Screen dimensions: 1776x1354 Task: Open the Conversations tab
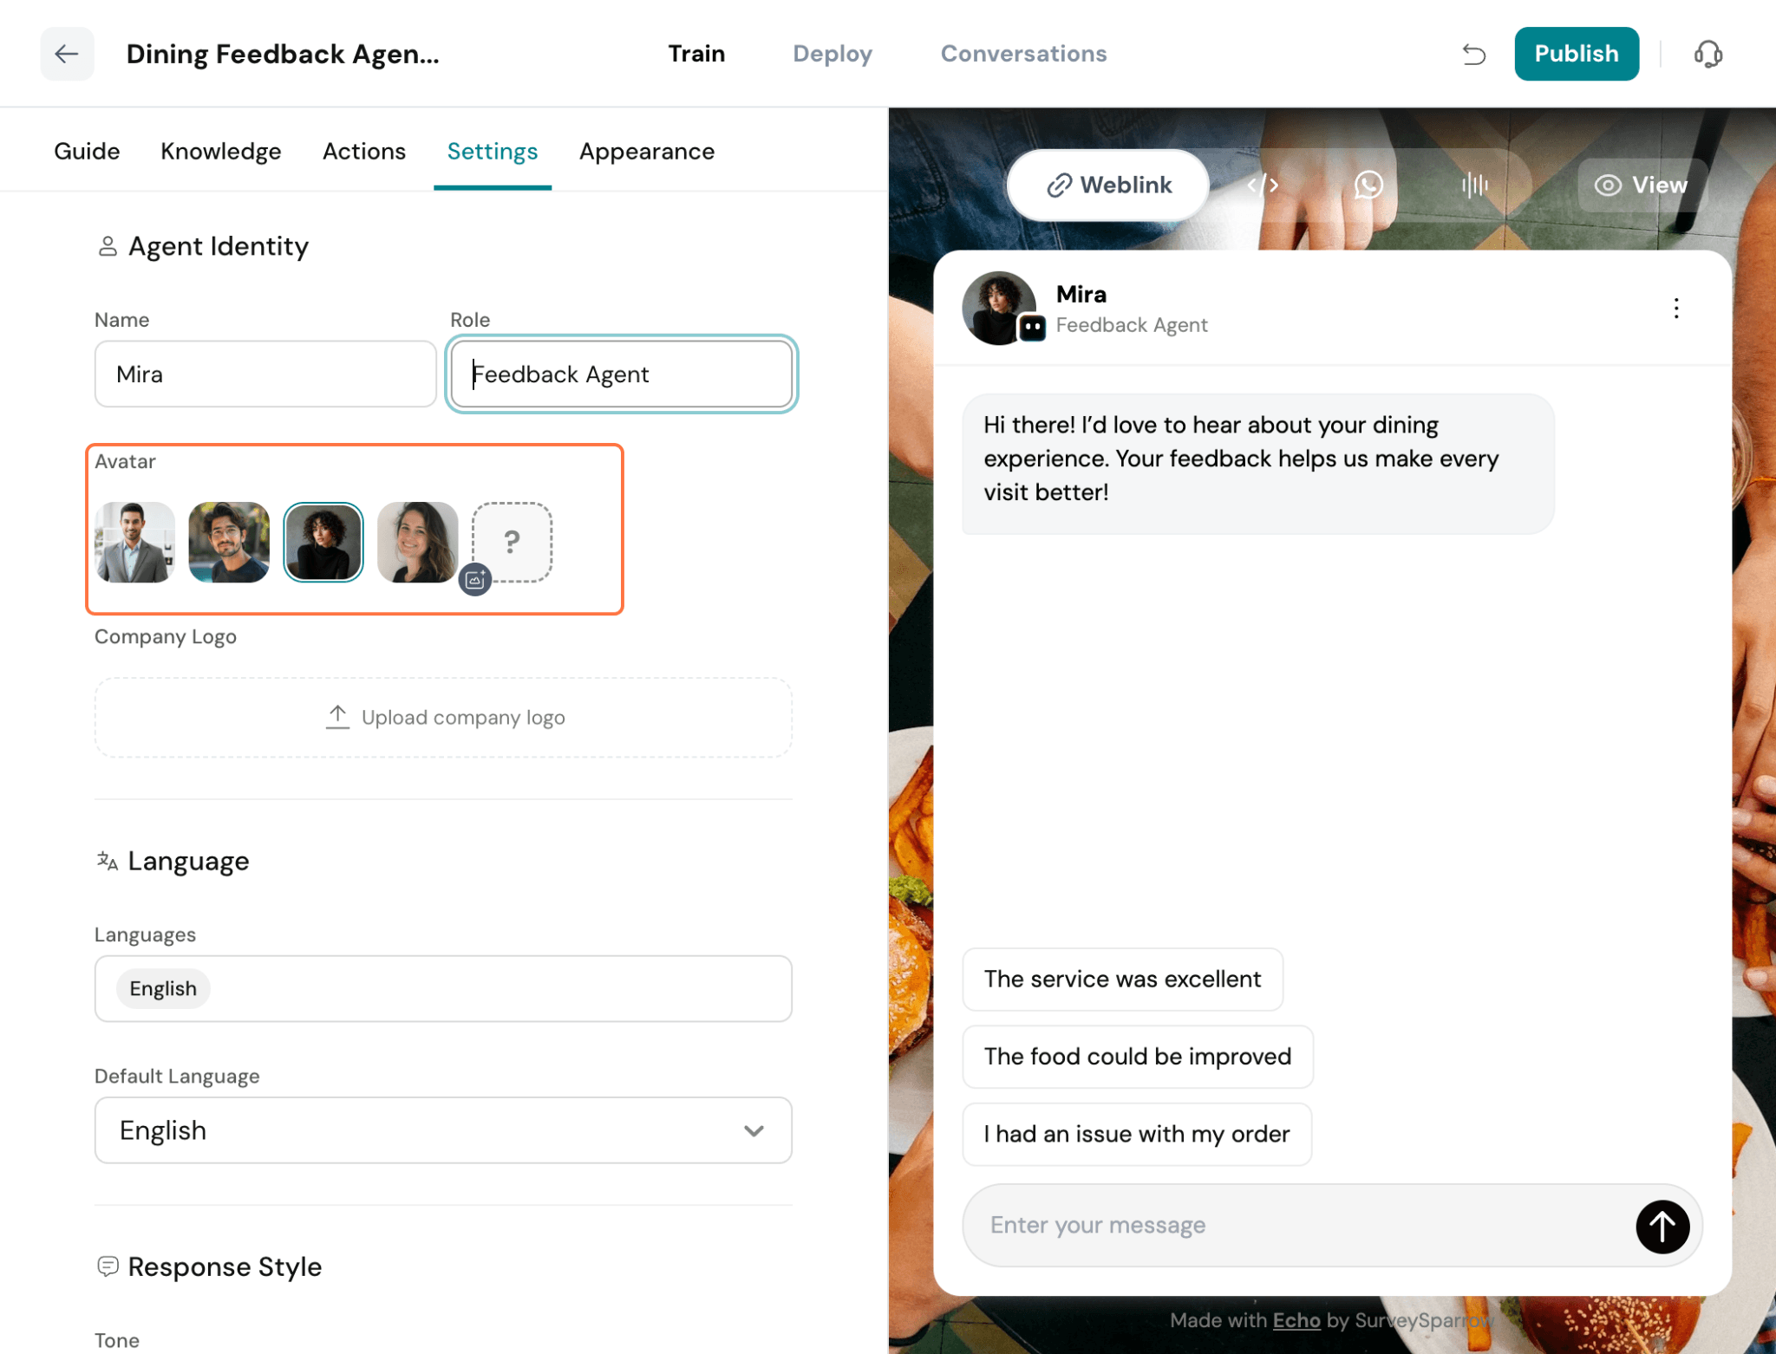[x=1023, y=54]
